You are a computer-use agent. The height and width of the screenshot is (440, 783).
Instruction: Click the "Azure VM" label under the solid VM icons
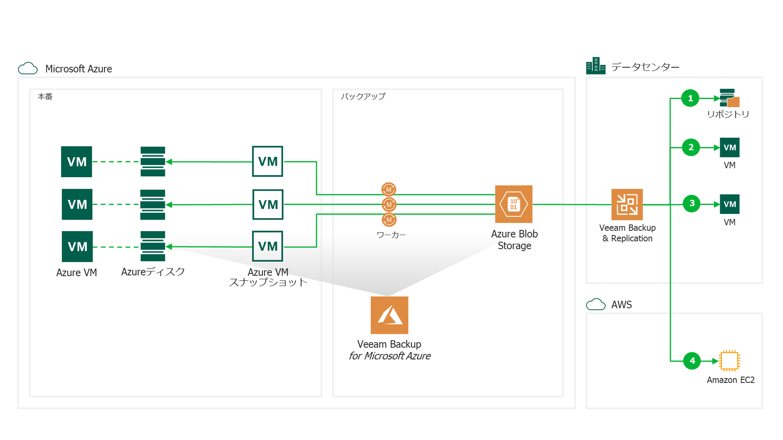[77, 273]
